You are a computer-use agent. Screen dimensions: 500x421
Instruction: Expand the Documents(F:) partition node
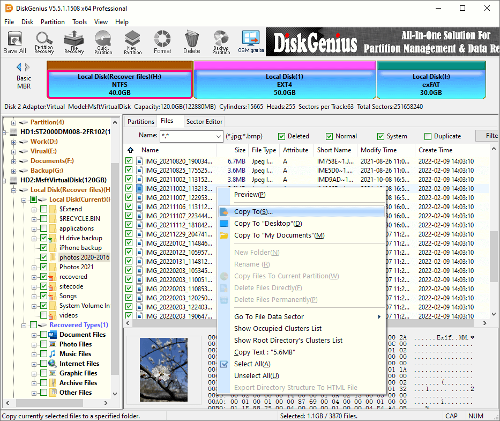pyautogui.click(x=14, y=161)
